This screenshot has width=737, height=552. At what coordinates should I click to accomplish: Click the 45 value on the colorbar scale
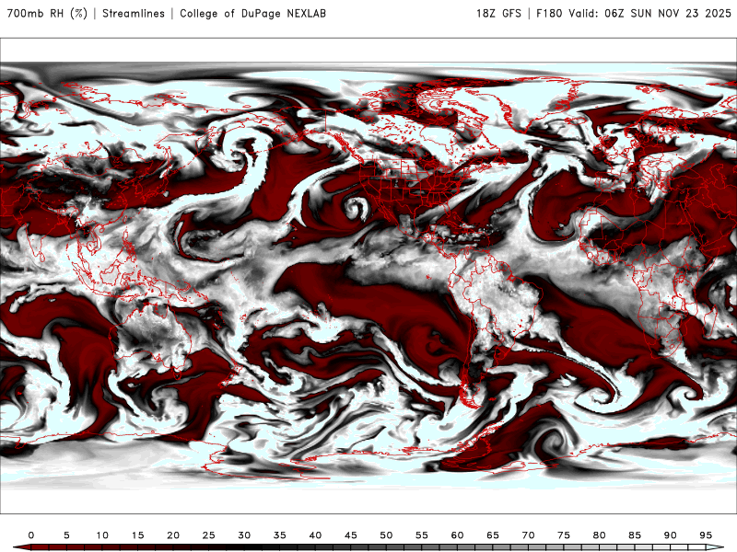point(351,535)
